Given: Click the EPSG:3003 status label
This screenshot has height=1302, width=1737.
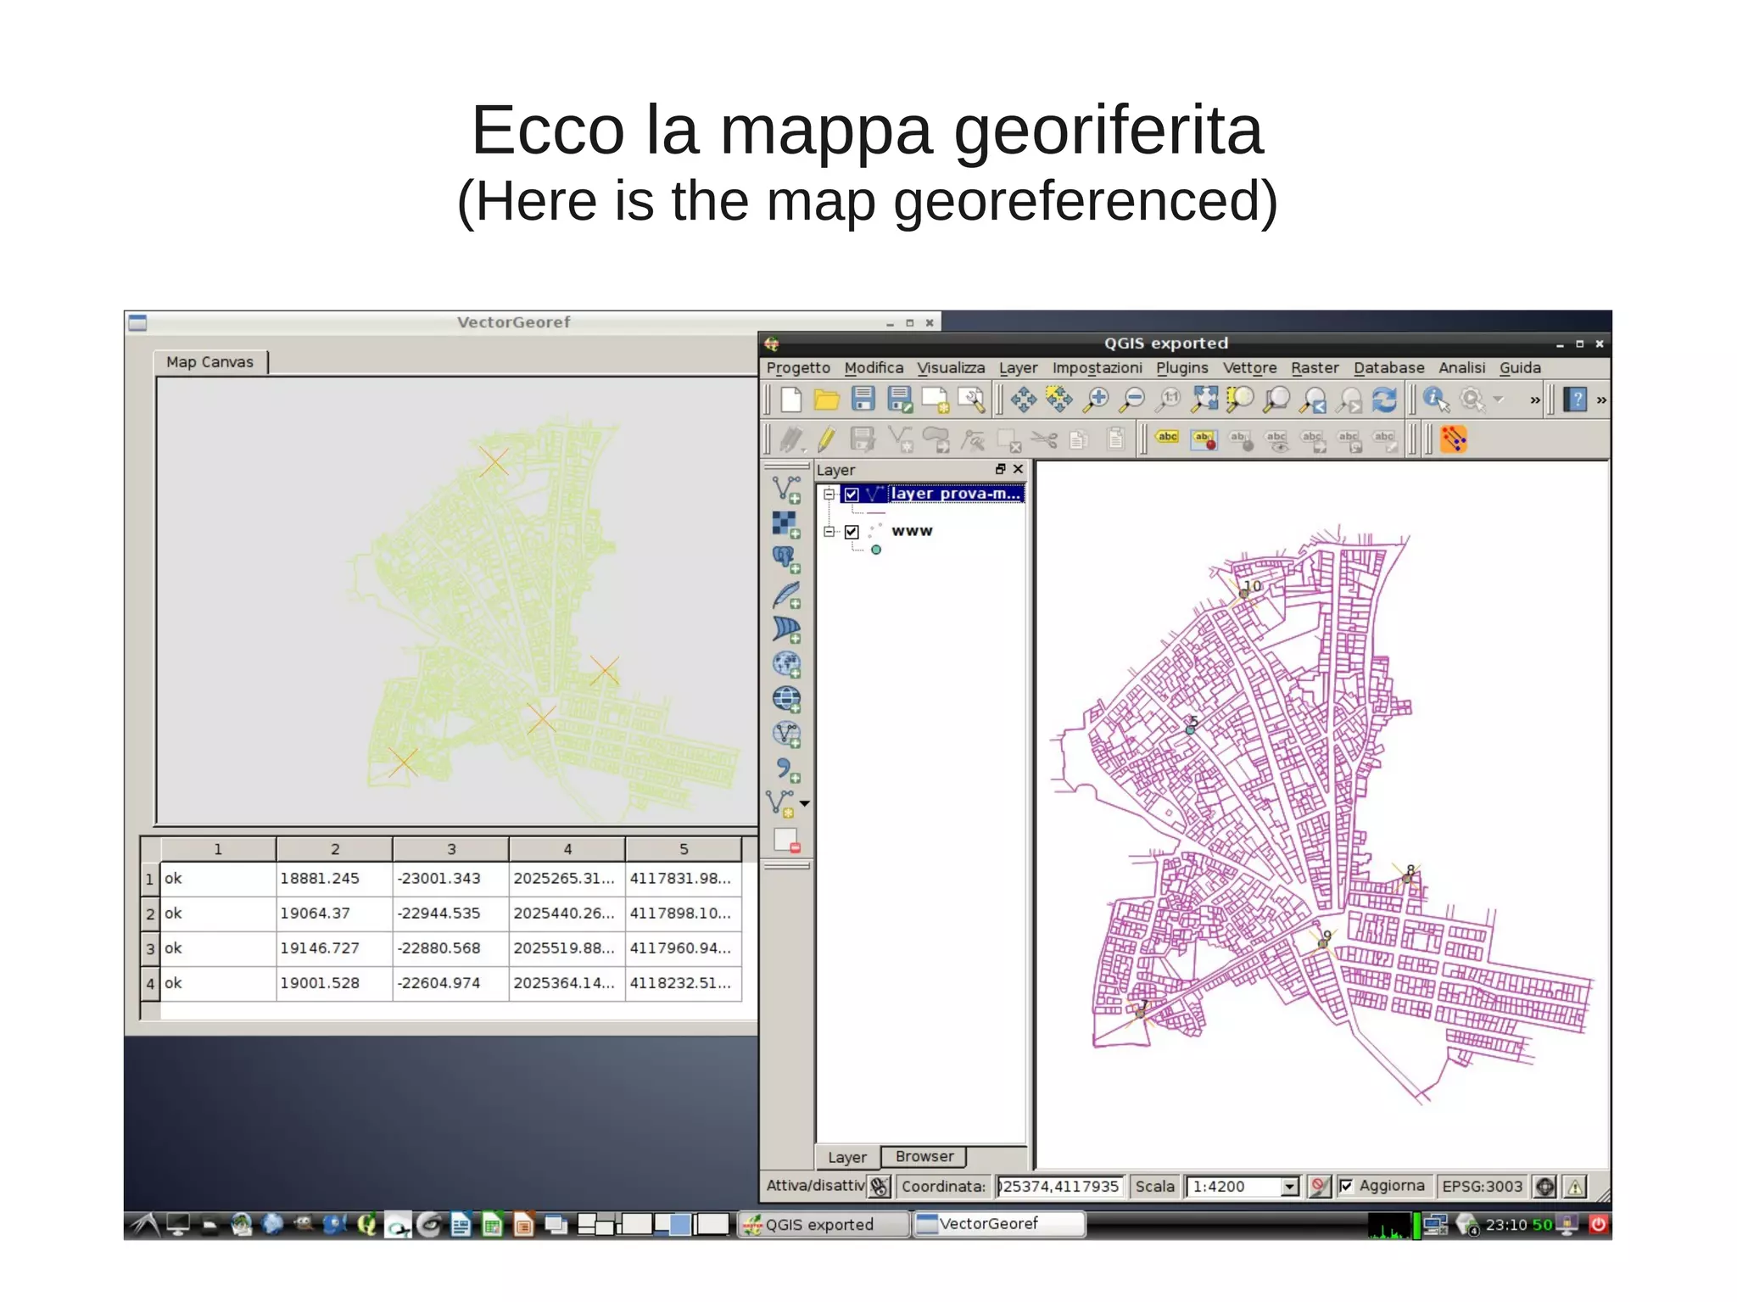Looking at the screenshot, I should (1482, 1187).
